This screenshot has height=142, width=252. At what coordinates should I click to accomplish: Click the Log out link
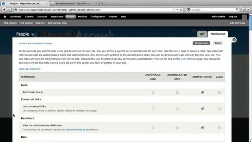click(x=233, y=17)
